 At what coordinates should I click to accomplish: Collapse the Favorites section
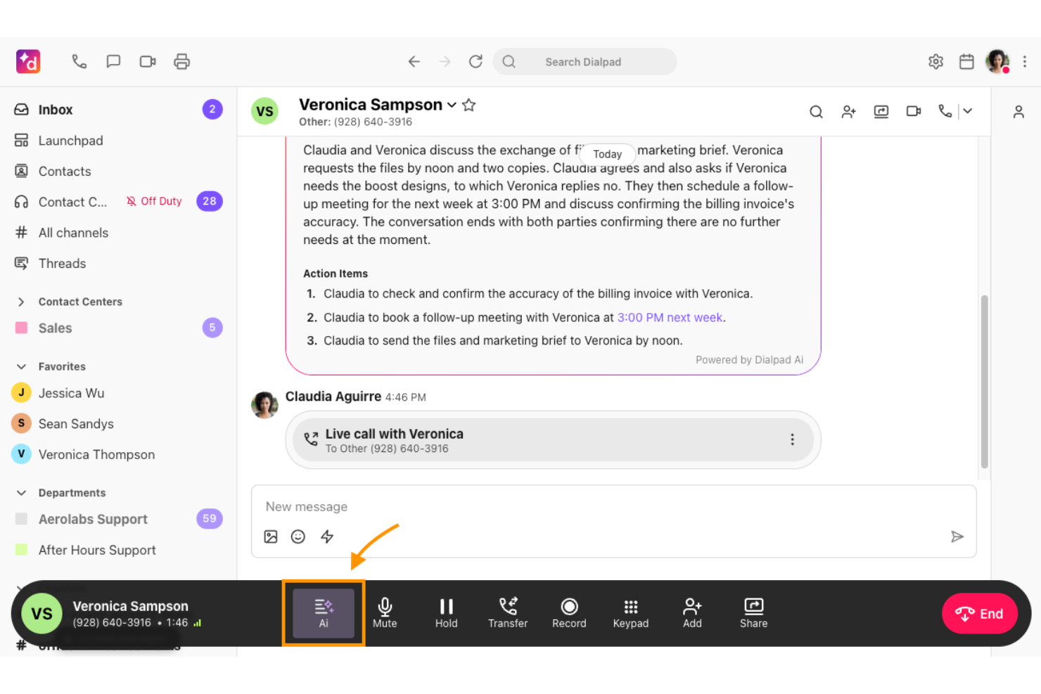pos(21,366)
